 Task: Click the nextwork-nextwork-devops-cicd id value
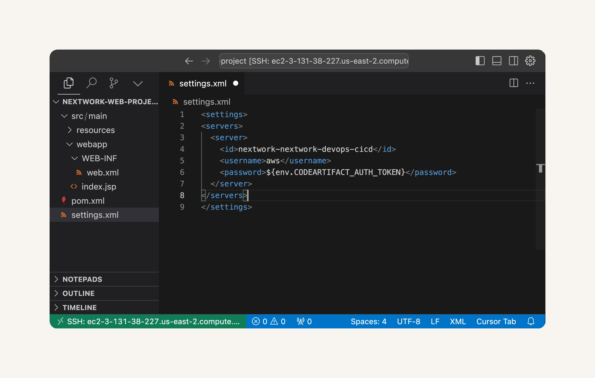click(306, 149)
